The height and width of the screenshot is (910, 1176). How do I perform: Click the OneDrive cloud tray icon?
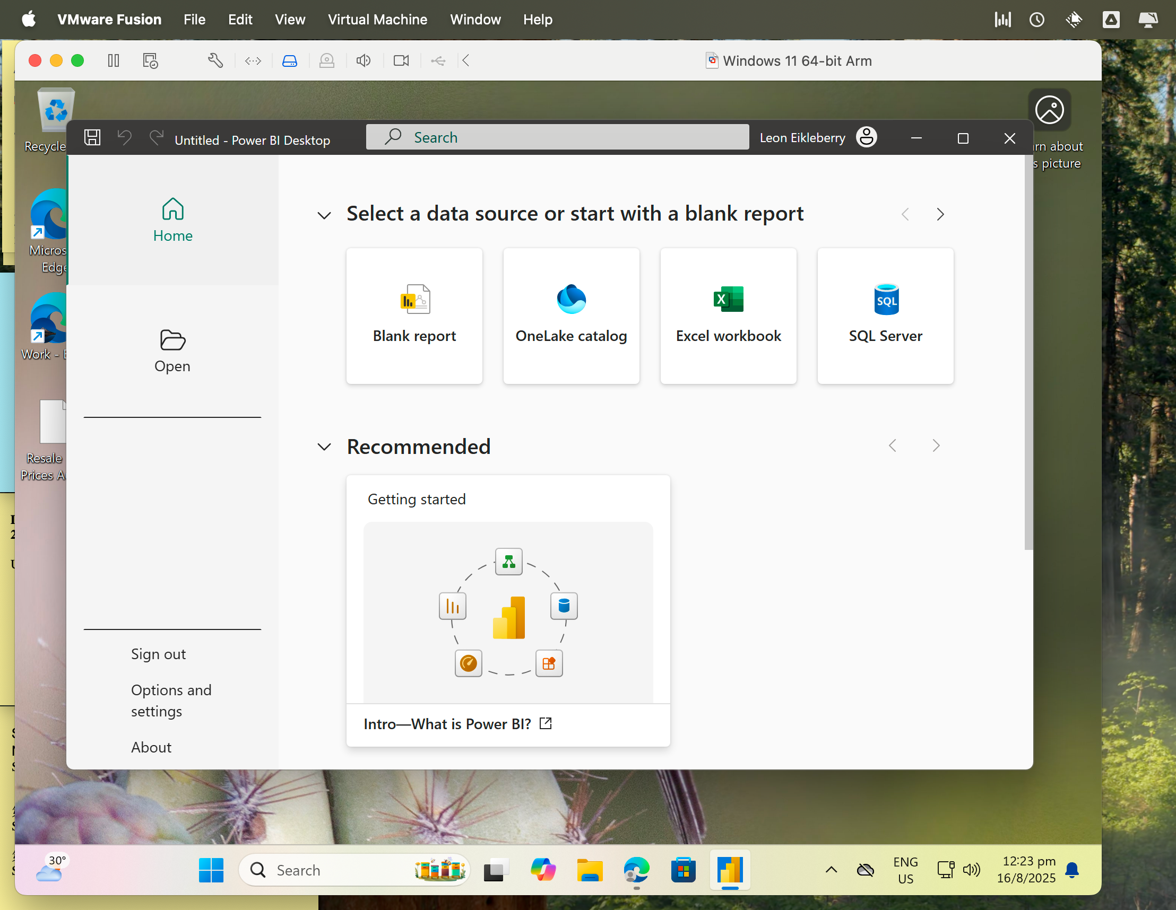[865, 870]
